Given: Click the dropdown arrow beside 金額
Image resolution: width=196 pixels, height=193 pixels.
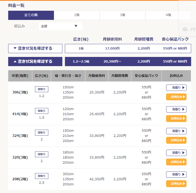Looking at the screenshot, I should point(76,26).
